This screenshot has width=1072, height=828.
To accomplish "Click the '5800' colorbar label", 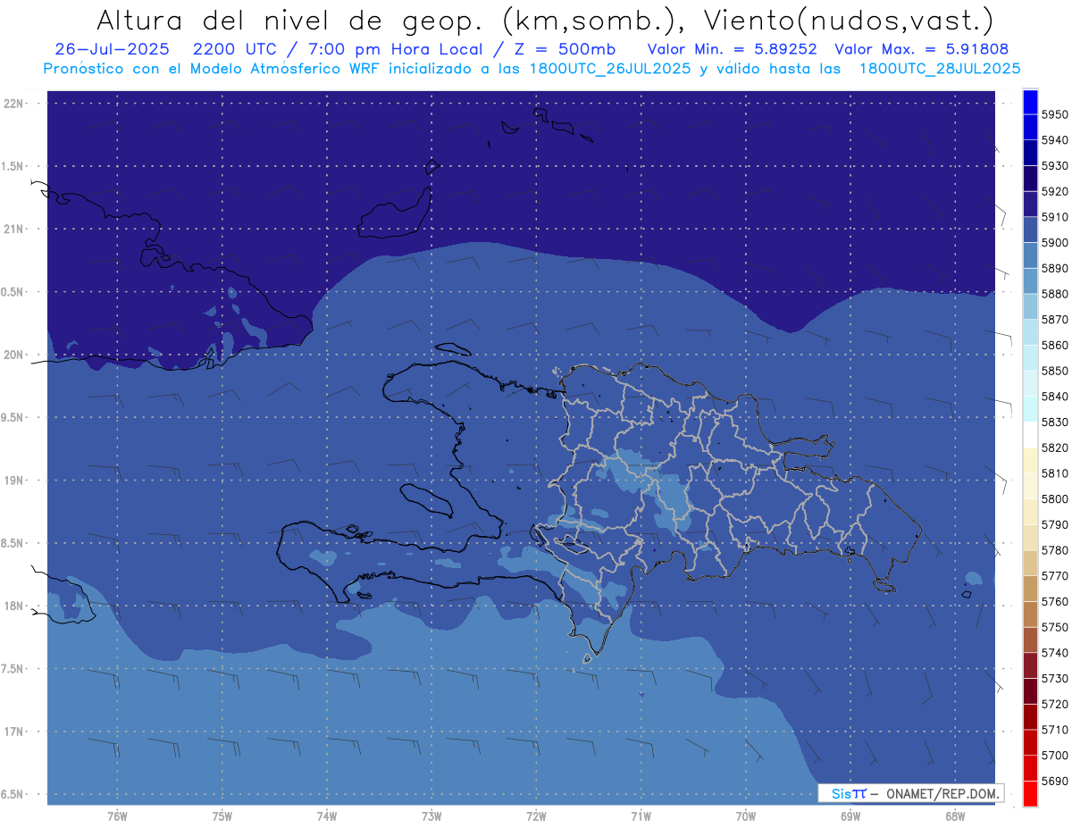I will [1055, 499].
